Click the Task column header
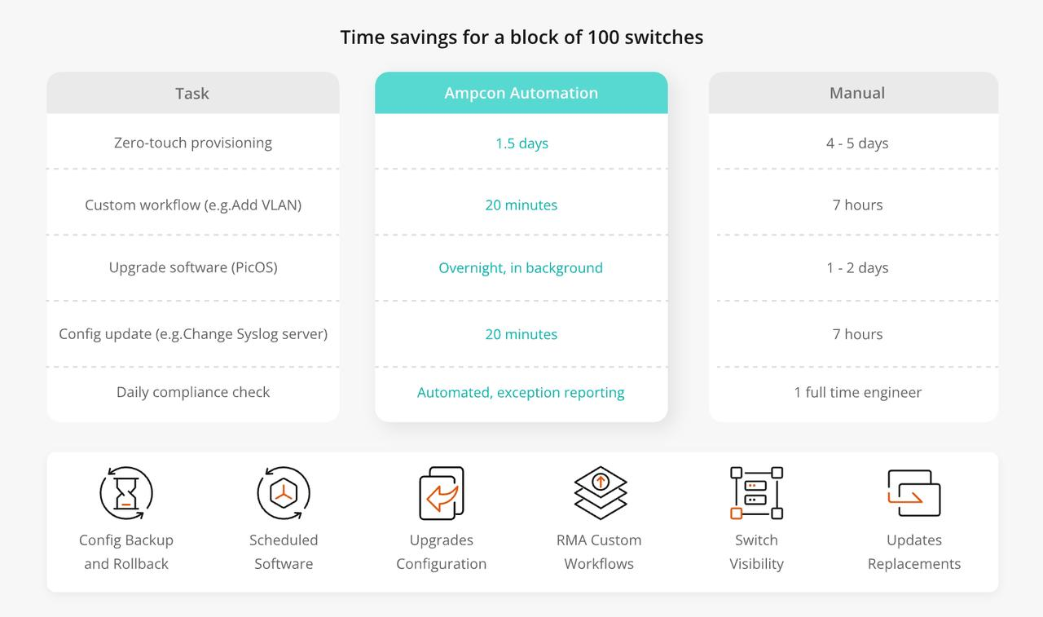 pos(192,93)
